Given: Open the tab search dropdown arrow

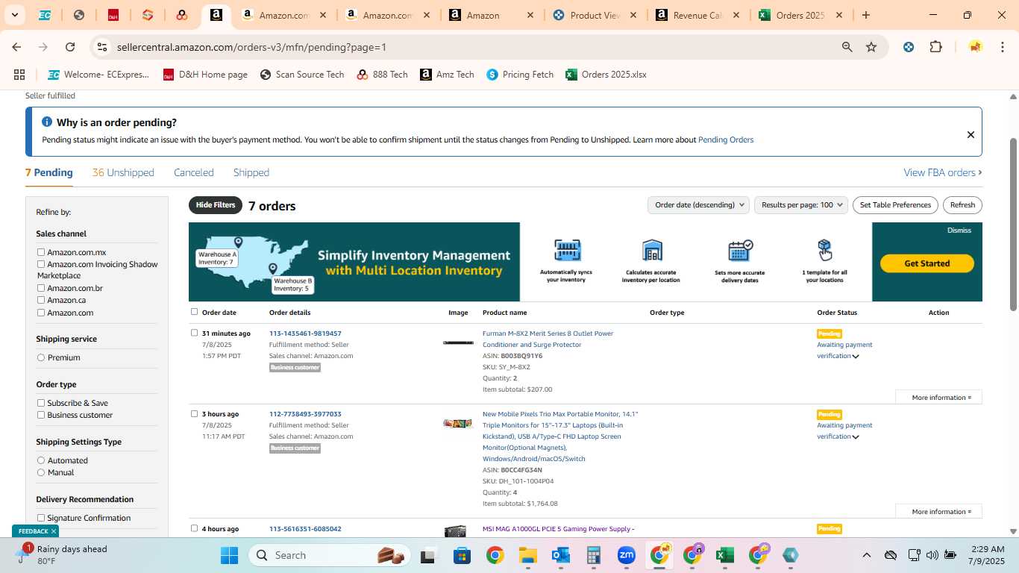Looking at the screenshot, I should point(14,15).
